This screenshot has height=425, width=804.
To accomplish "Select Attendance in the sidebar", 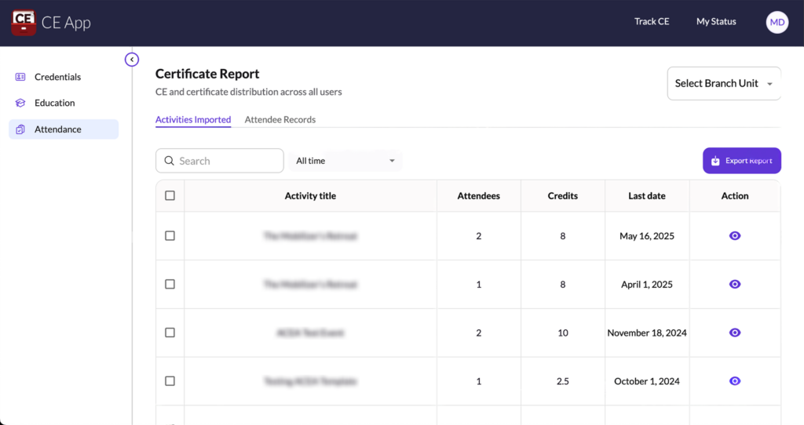I will (64, 129).
